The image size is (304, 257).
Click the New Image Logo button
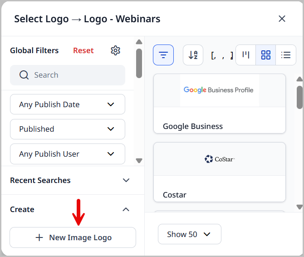73,237
